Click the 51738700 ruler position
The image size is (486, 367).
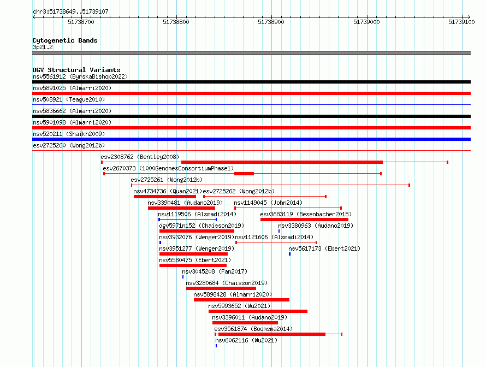(x=81, y=22)
